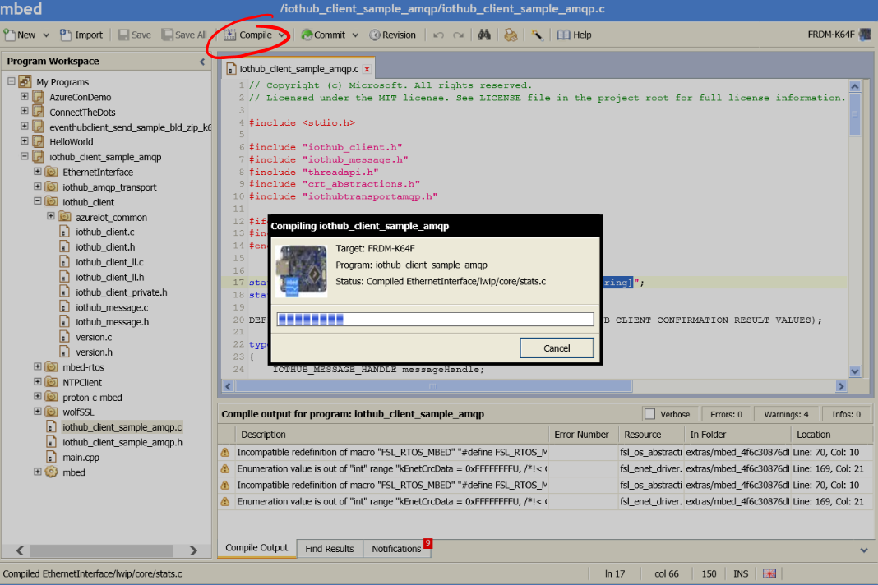Viewport: 878px width, 585px height.
Task: Close the iothub_client_sample_amqp.c tab
Action: pyautogui.click(x=367, y=69)
